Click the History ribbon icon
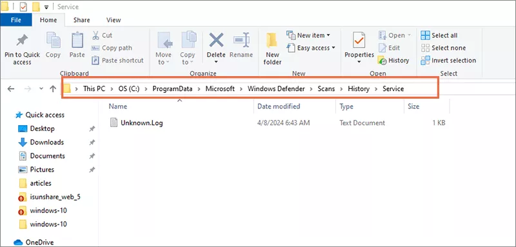The image size is (516, 247). pyautogui.click(x=382, y=61)
